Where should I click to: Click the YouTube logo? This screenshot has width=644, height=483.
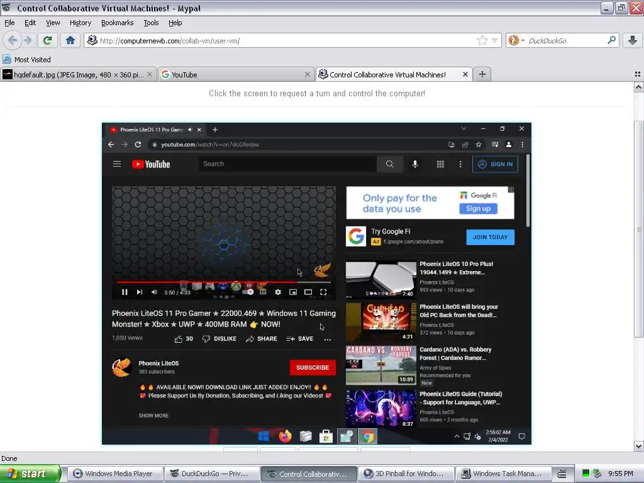pos(151,164)
